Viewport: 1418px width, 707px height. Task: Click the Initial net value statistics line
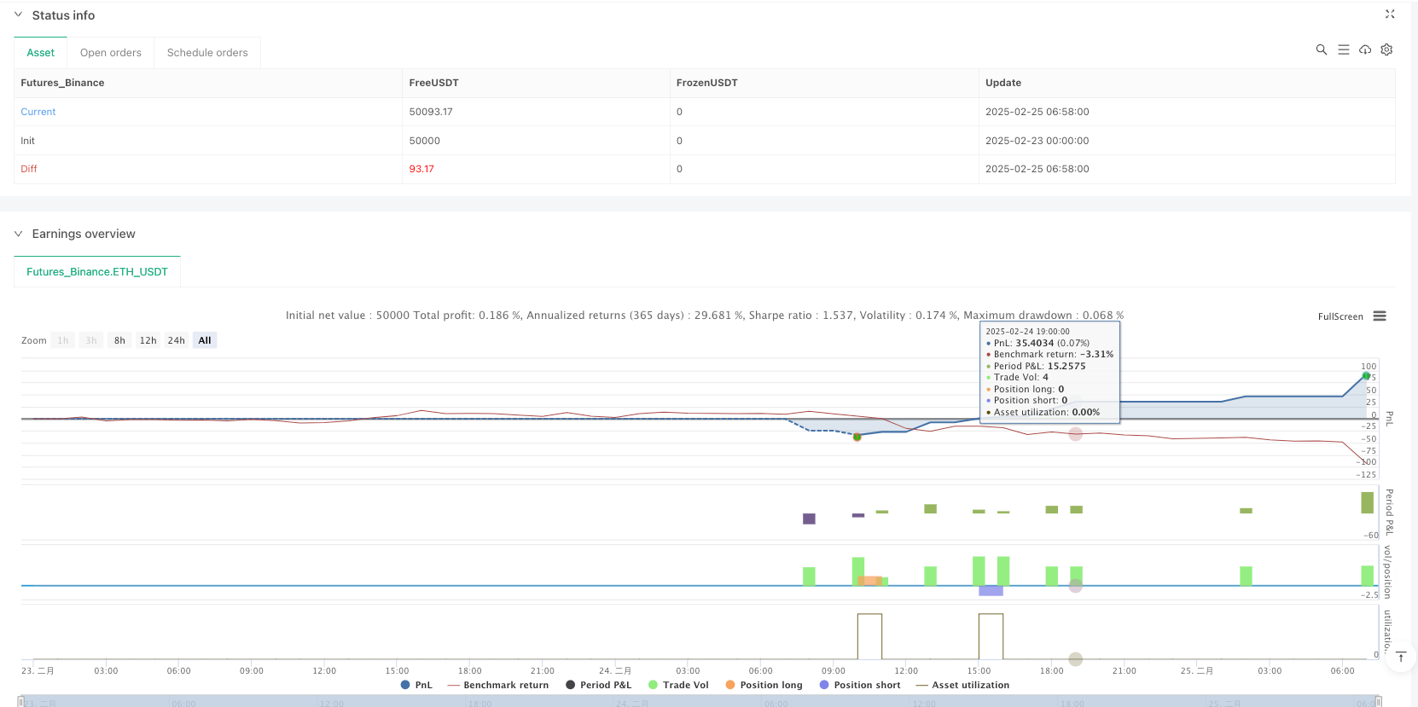click(x=705, y=316)
